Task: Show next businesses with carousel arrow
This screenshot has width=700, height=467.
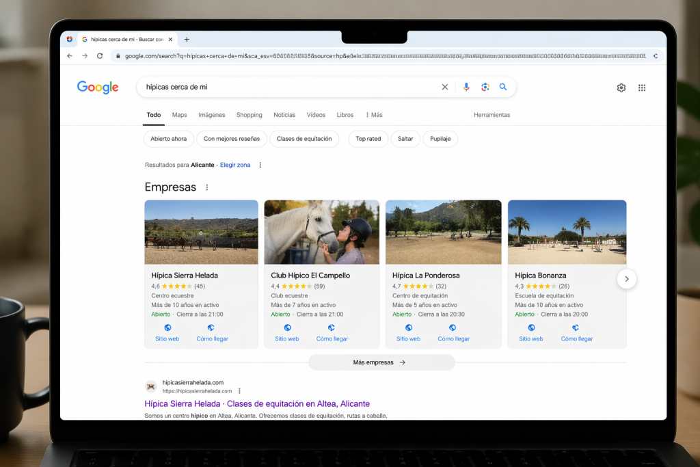Action: click(626, 279)
